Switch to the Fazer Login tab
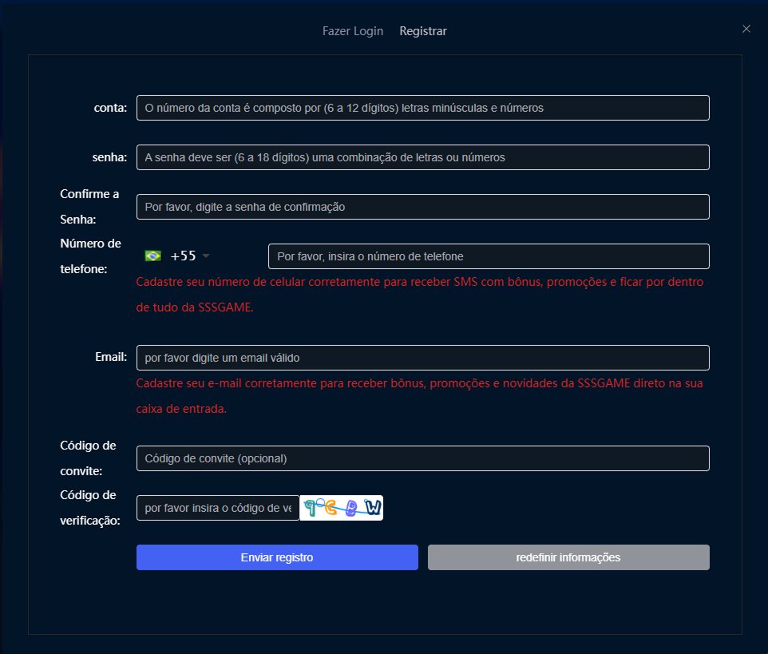 (x=353, y=31)
